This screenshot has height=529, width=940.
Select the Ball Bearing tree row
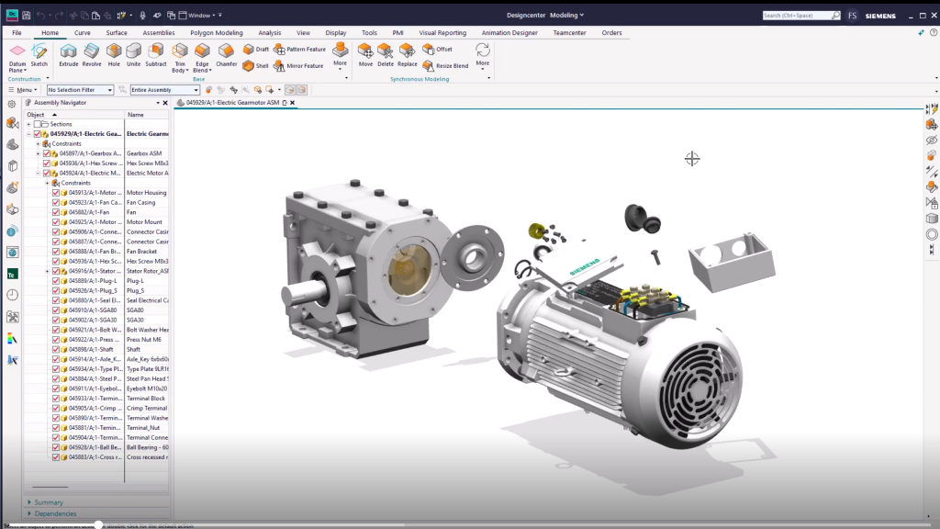(97, 447)
